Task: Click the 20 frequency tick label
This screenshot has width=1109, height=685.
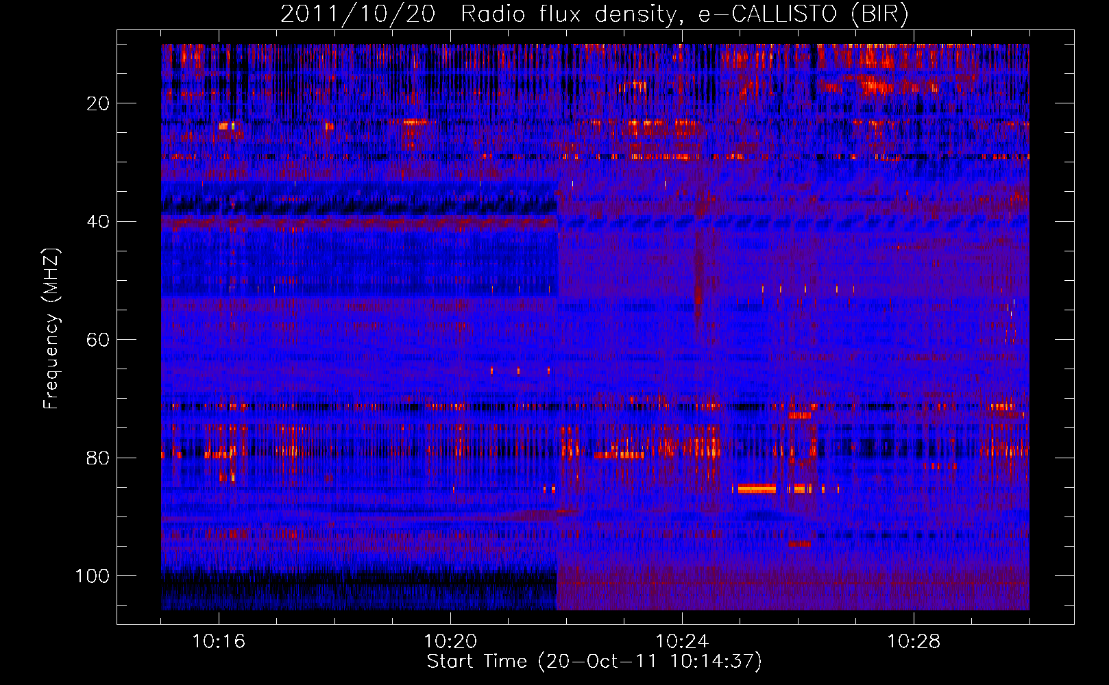Action: coord(98,103)
